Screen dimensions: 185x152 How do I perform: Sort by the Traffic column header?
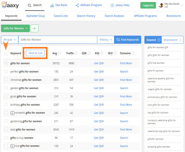(70, 53)
